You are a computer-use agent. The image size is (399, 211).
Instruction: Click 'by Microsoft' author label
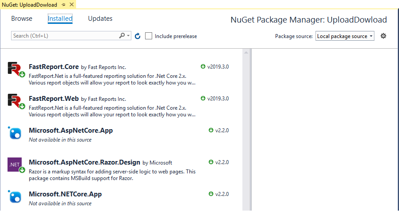(157, 163)
